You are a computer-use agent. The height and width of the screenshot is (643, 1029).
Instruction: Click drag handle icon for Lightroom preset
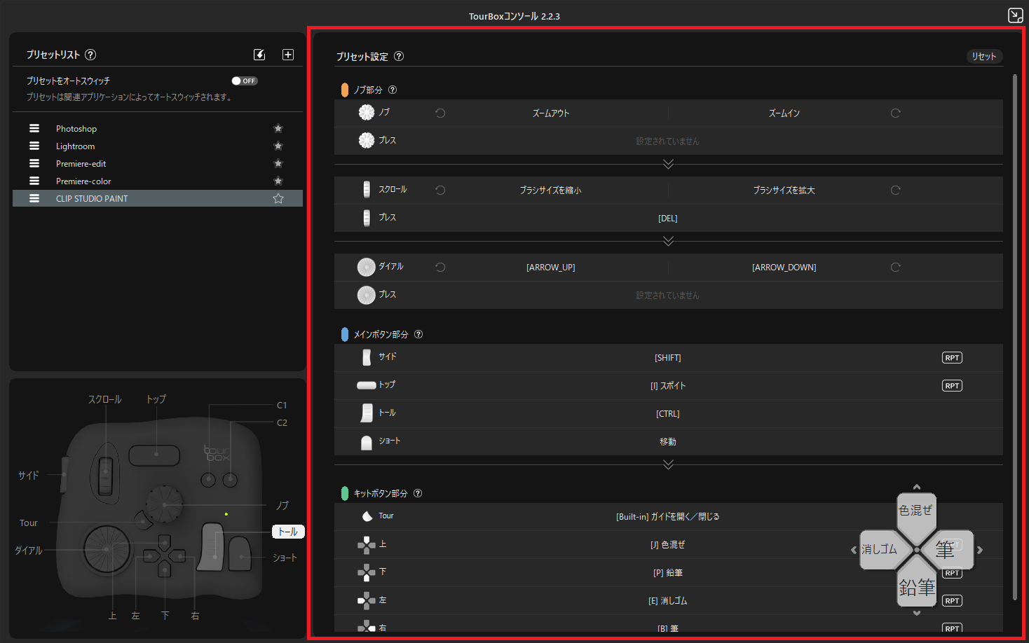[x=34, y=146]
